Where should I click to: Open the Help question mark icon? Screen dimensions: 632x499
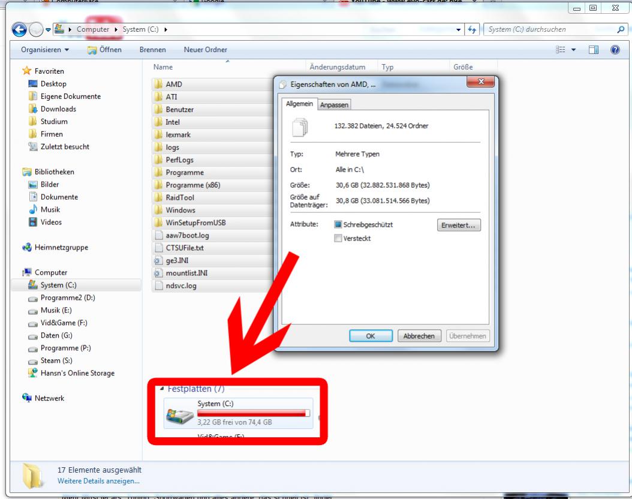click(615, 50)
